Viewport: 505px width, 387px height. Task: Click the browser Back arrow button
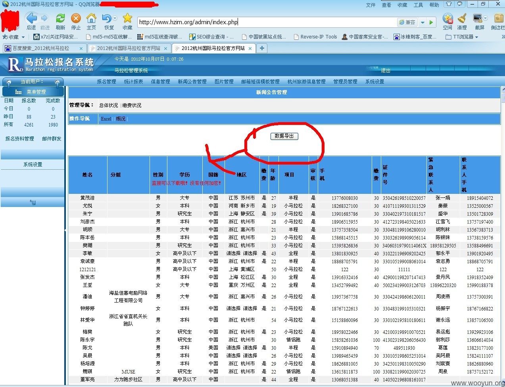tap(31, 18)
